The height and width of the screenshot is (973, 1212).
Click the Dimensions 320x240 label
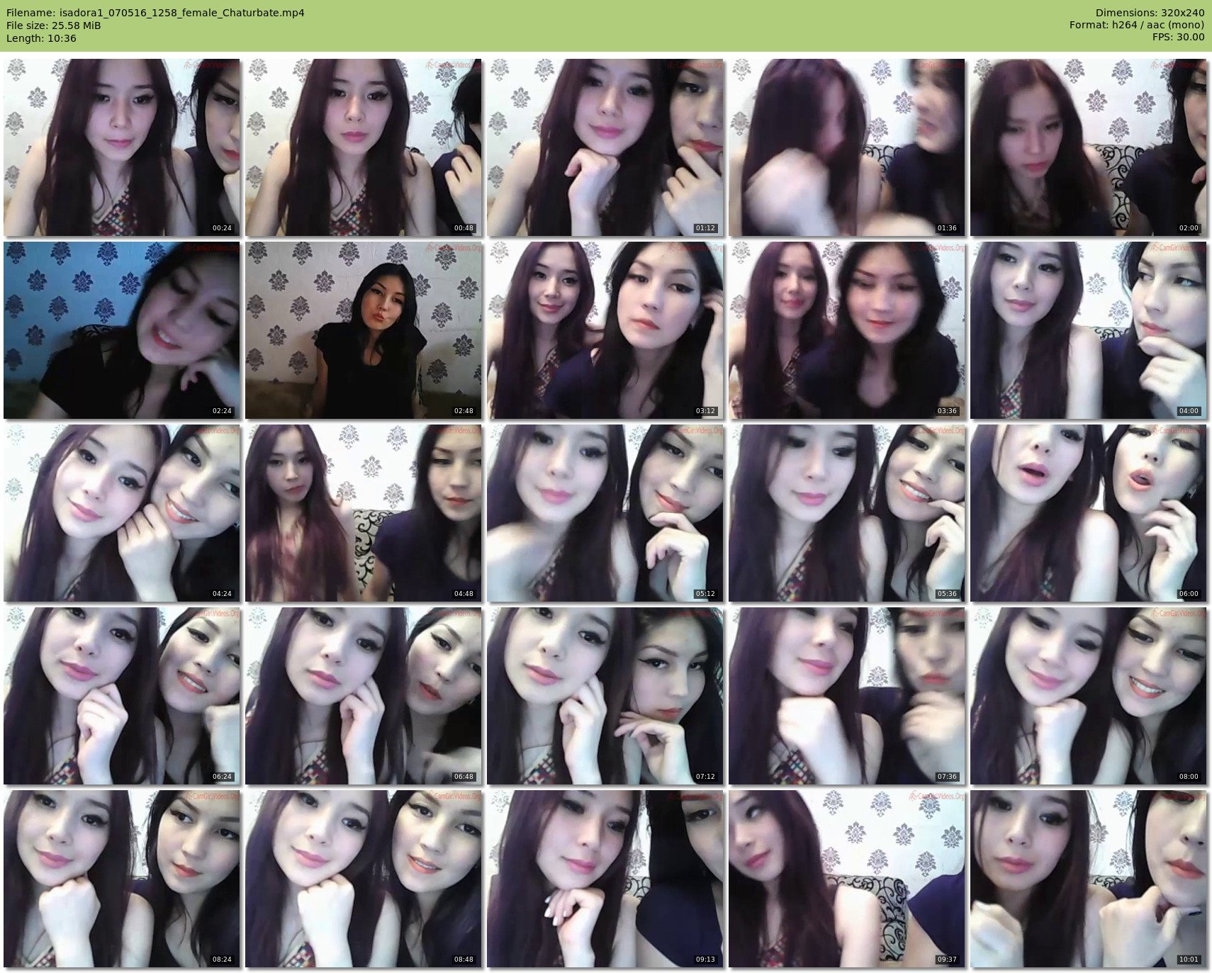1150,13
